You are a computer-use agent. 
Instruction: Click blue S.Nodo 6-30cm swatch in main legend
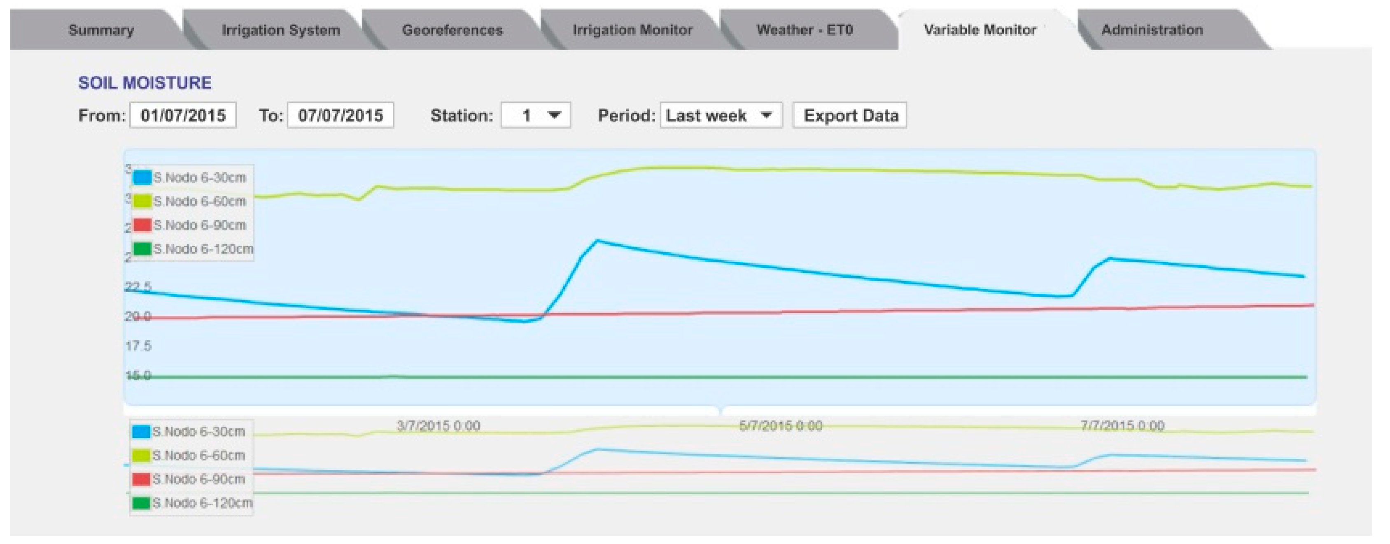coord(142,177)
